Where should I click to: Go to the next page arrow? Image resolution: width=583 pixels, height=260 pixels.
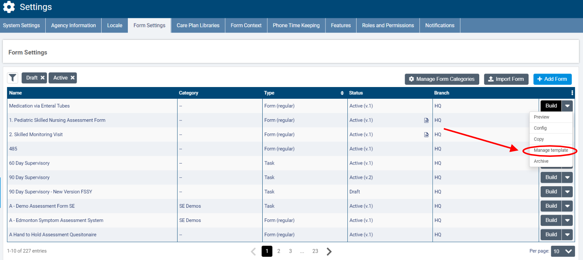(329, 251)
